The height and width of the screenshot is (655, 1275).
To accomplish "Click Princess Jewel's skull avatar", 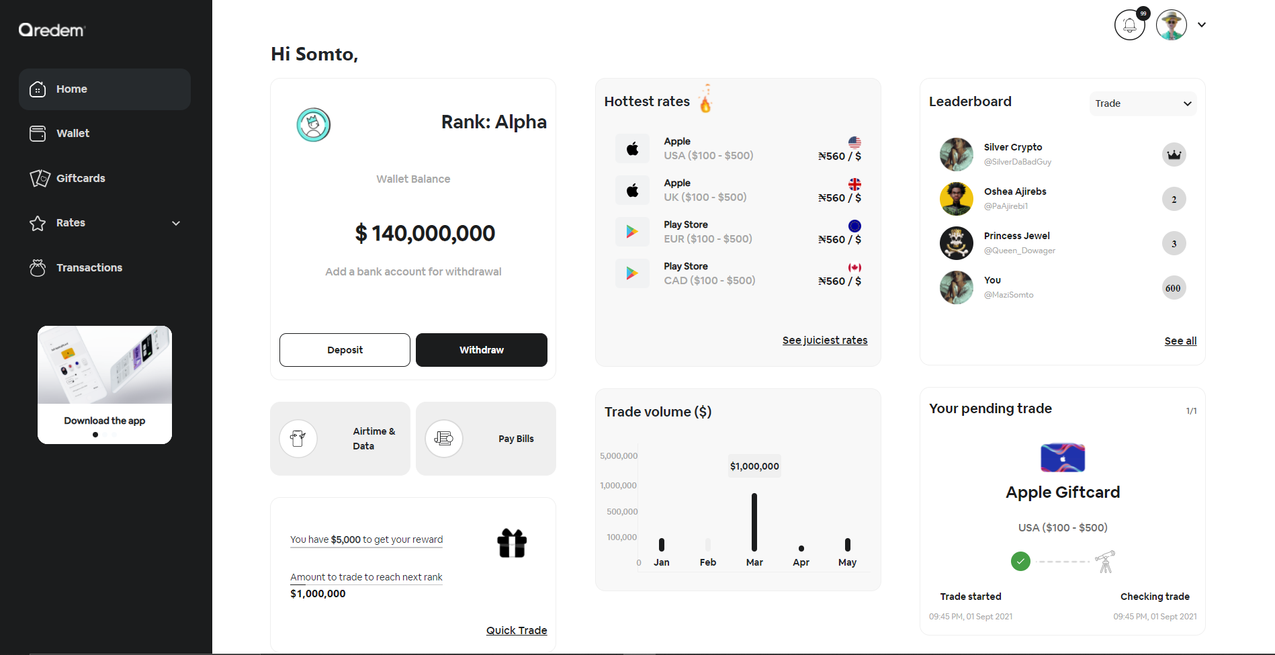I will (x=957, y=243).
